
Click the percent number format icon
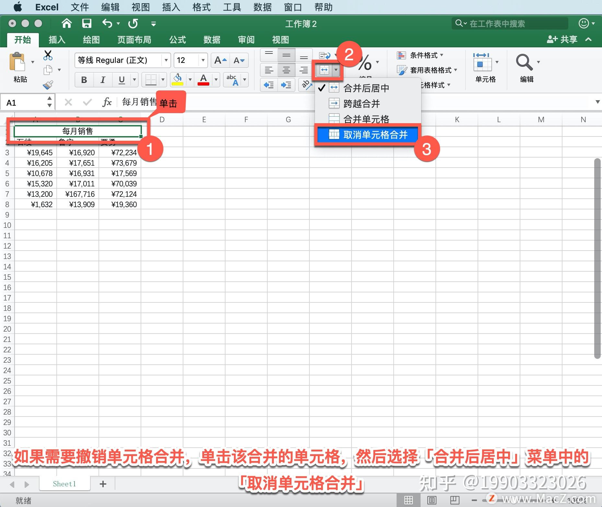coord(365,63)
